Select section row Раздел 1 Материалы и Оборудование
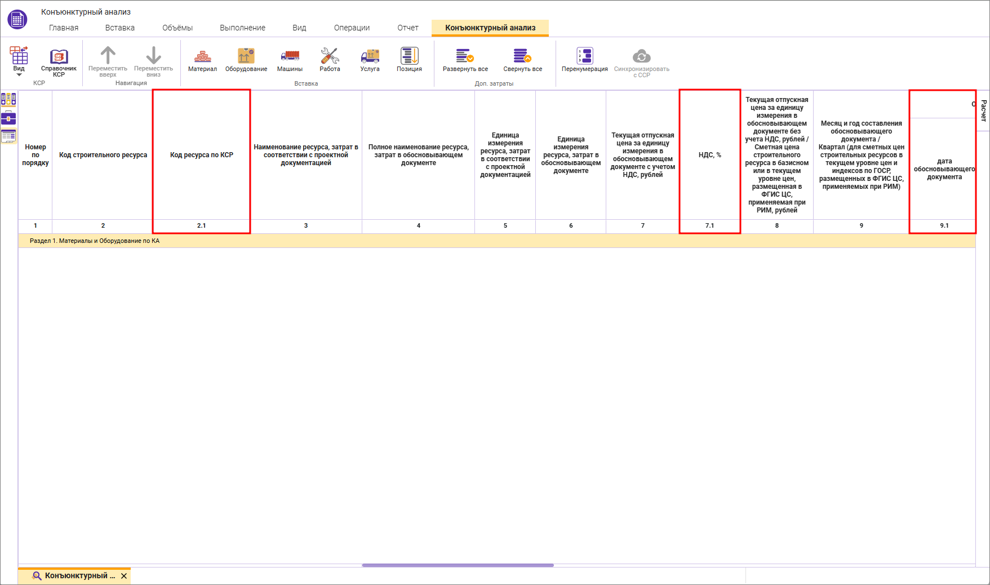 click(496, 241)
